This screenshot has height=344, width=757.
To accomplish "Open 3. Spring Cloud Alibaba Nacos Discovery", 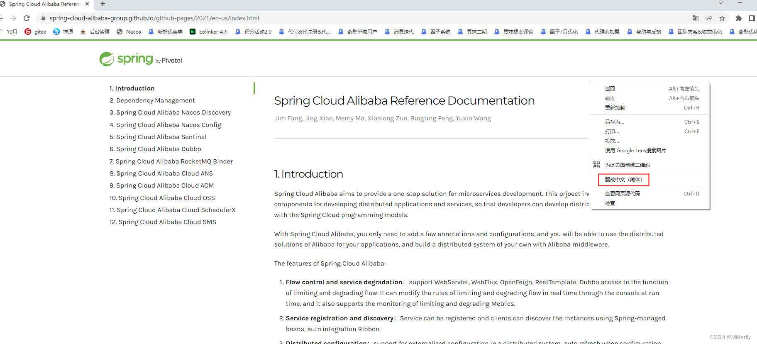I will tap(170, 112).
